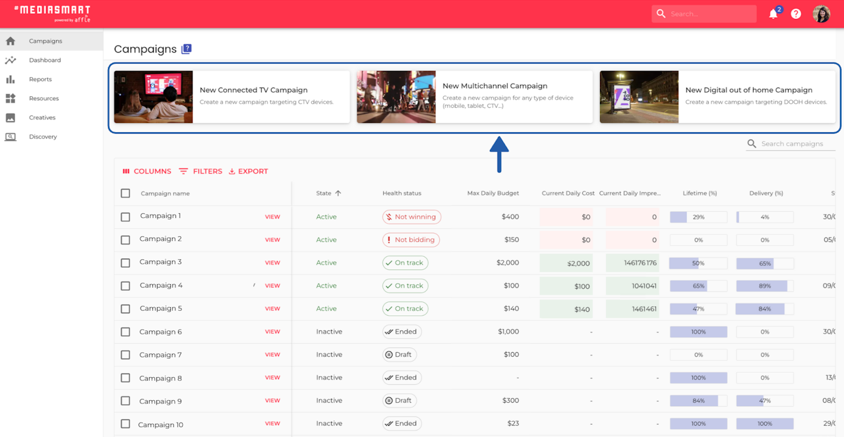The height and width of the screenshot is (437, 844).
Task: Click the Discovery icon in sidebar
Action: [x=11, y=136]
